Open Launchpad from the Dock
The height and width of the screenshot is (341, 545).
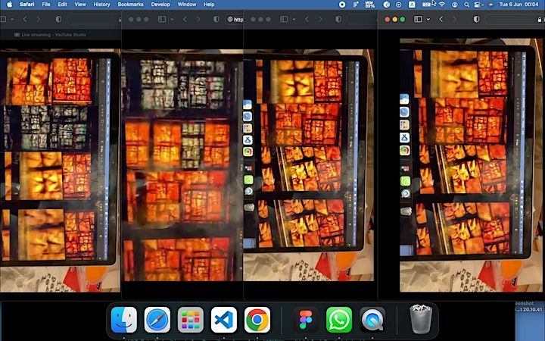(191, 320)
